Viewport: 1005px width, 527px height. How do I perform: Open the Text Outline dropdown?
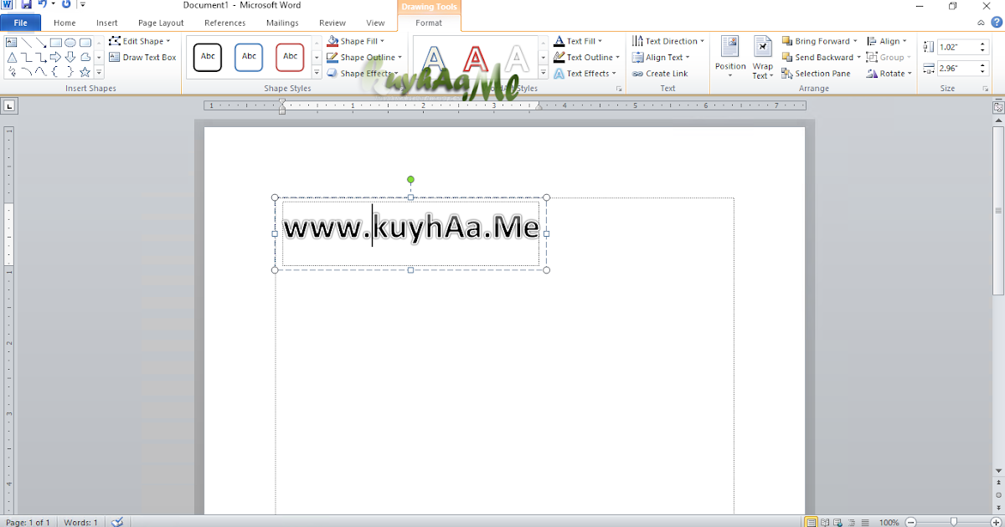tap(586, 58)
